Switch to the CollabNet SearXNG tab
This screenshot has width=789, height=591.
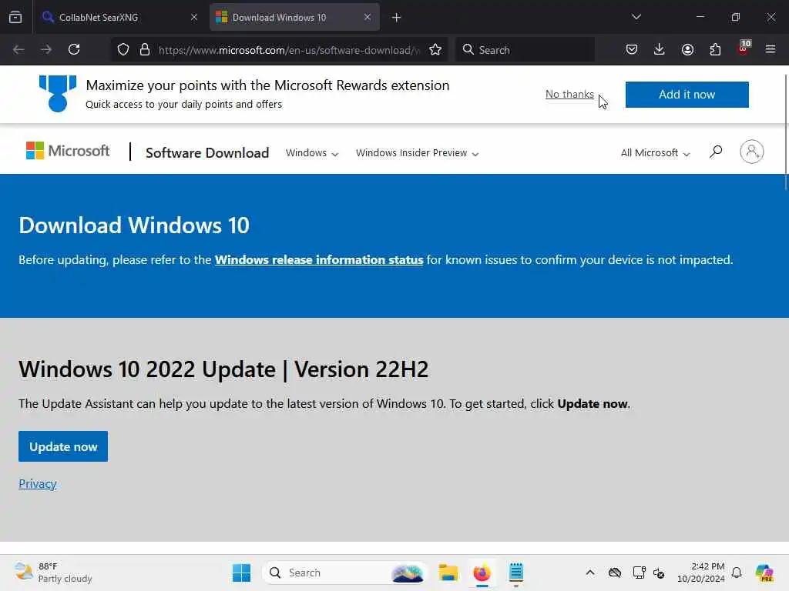coord(119,17)
